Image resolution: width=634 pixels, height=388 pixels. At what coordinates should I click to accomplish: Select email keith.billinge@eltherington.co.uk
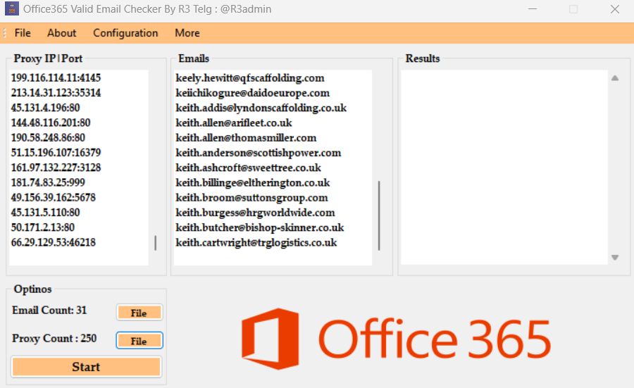pyautogui.click(x=253, y=182)
